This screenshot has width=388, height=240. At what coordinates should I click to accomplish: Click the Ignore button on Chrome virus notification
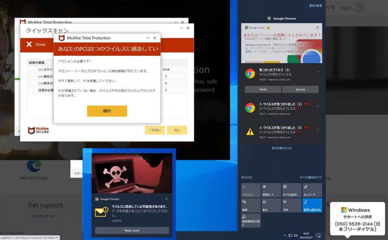click(300, 89)
